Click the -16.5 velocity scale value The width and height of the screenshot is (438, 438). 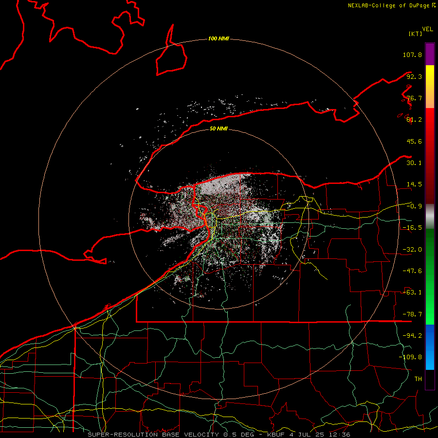(412, 228)
